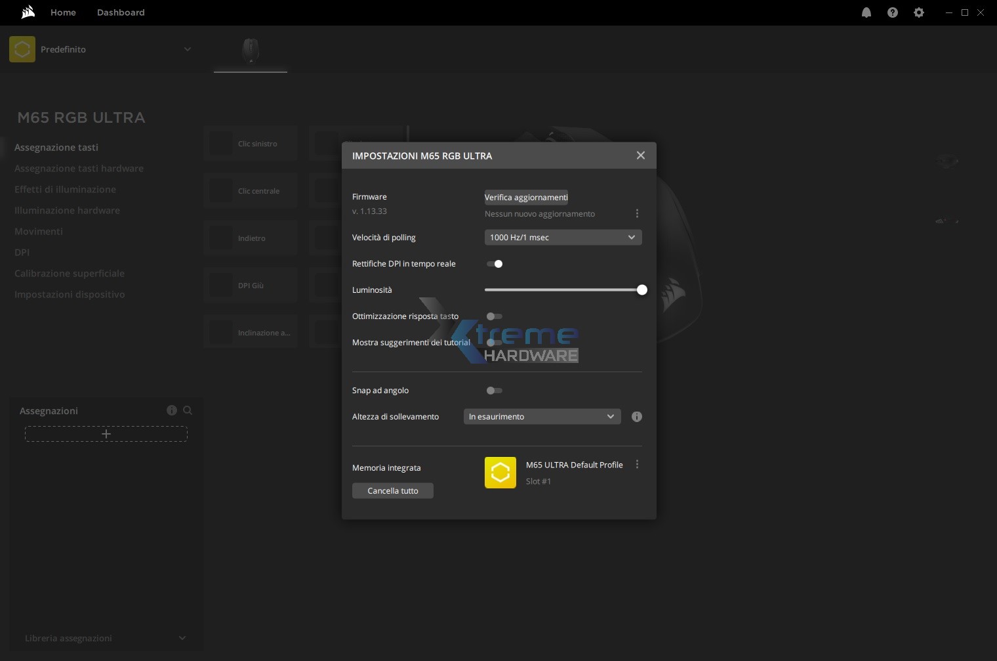Click the M65 mouse device thumbnail
997x661 pixels.
tap(251, 50)
